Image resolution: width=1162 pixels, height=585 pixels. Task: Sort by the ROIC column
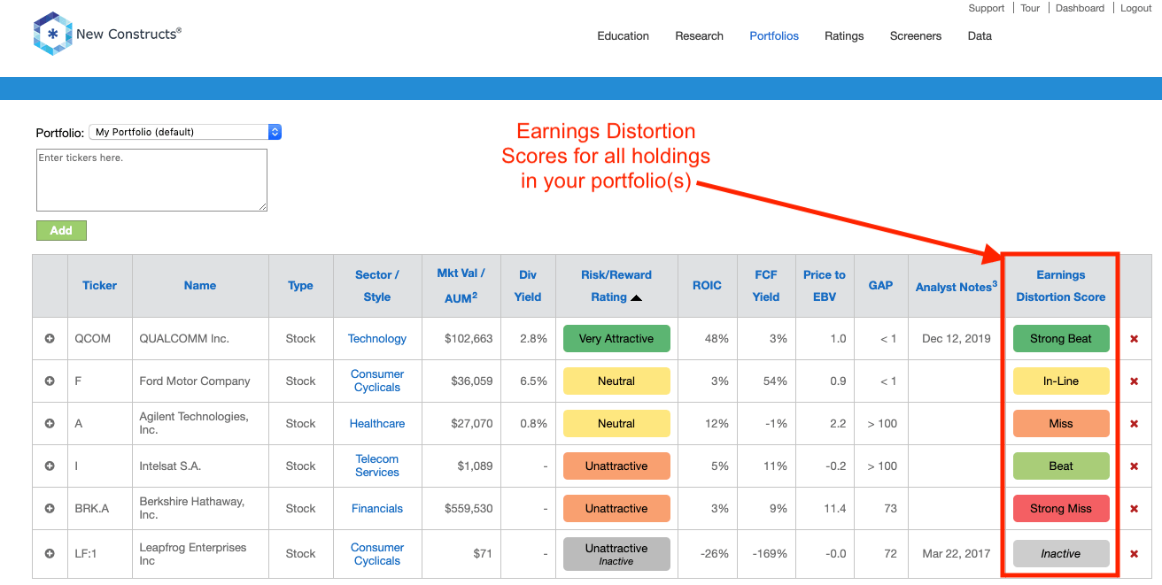(707, 286)
